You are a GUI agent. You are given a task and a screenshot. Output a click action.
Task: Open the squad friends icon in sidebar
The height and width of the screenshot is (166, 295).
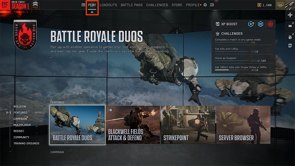click(x=290, y=37)
